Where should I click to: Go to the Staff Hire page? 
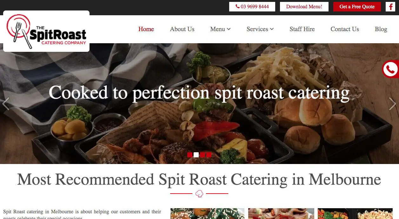click(x=302, y=29)
